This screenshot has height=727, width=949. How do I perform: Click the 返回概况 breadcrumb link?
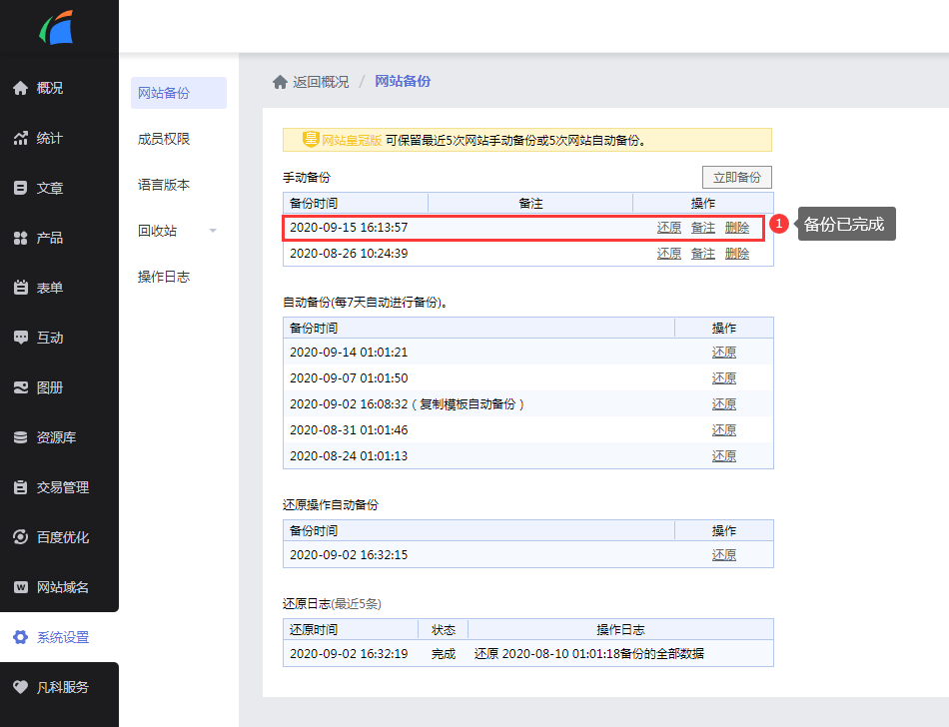click(321, 82)
